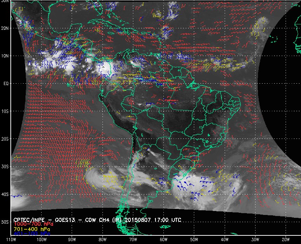Click the yellow 701-400 hPa legend entry
Image resolution: width=301 pixels, height=244 pixels.
point(32,229)
